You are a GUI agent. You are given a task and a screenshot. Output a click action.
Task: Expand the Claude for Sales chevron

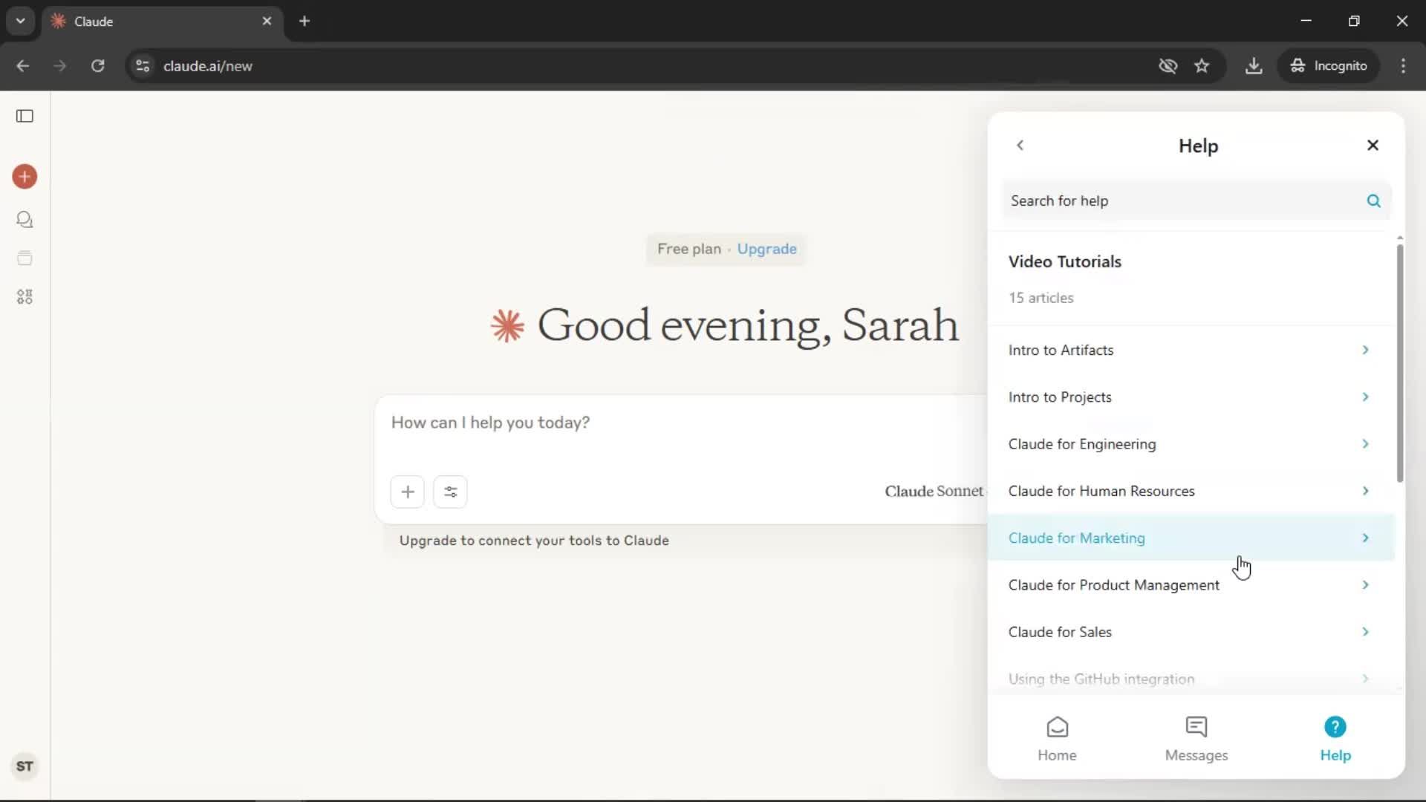click(1365, 632)
